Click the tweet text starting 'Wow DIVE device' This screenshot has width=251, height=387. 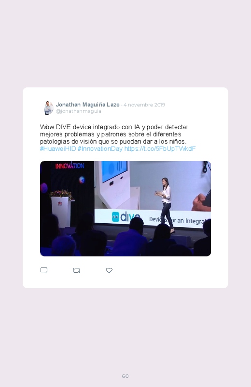pyautogui.click(x=114, y=134)
